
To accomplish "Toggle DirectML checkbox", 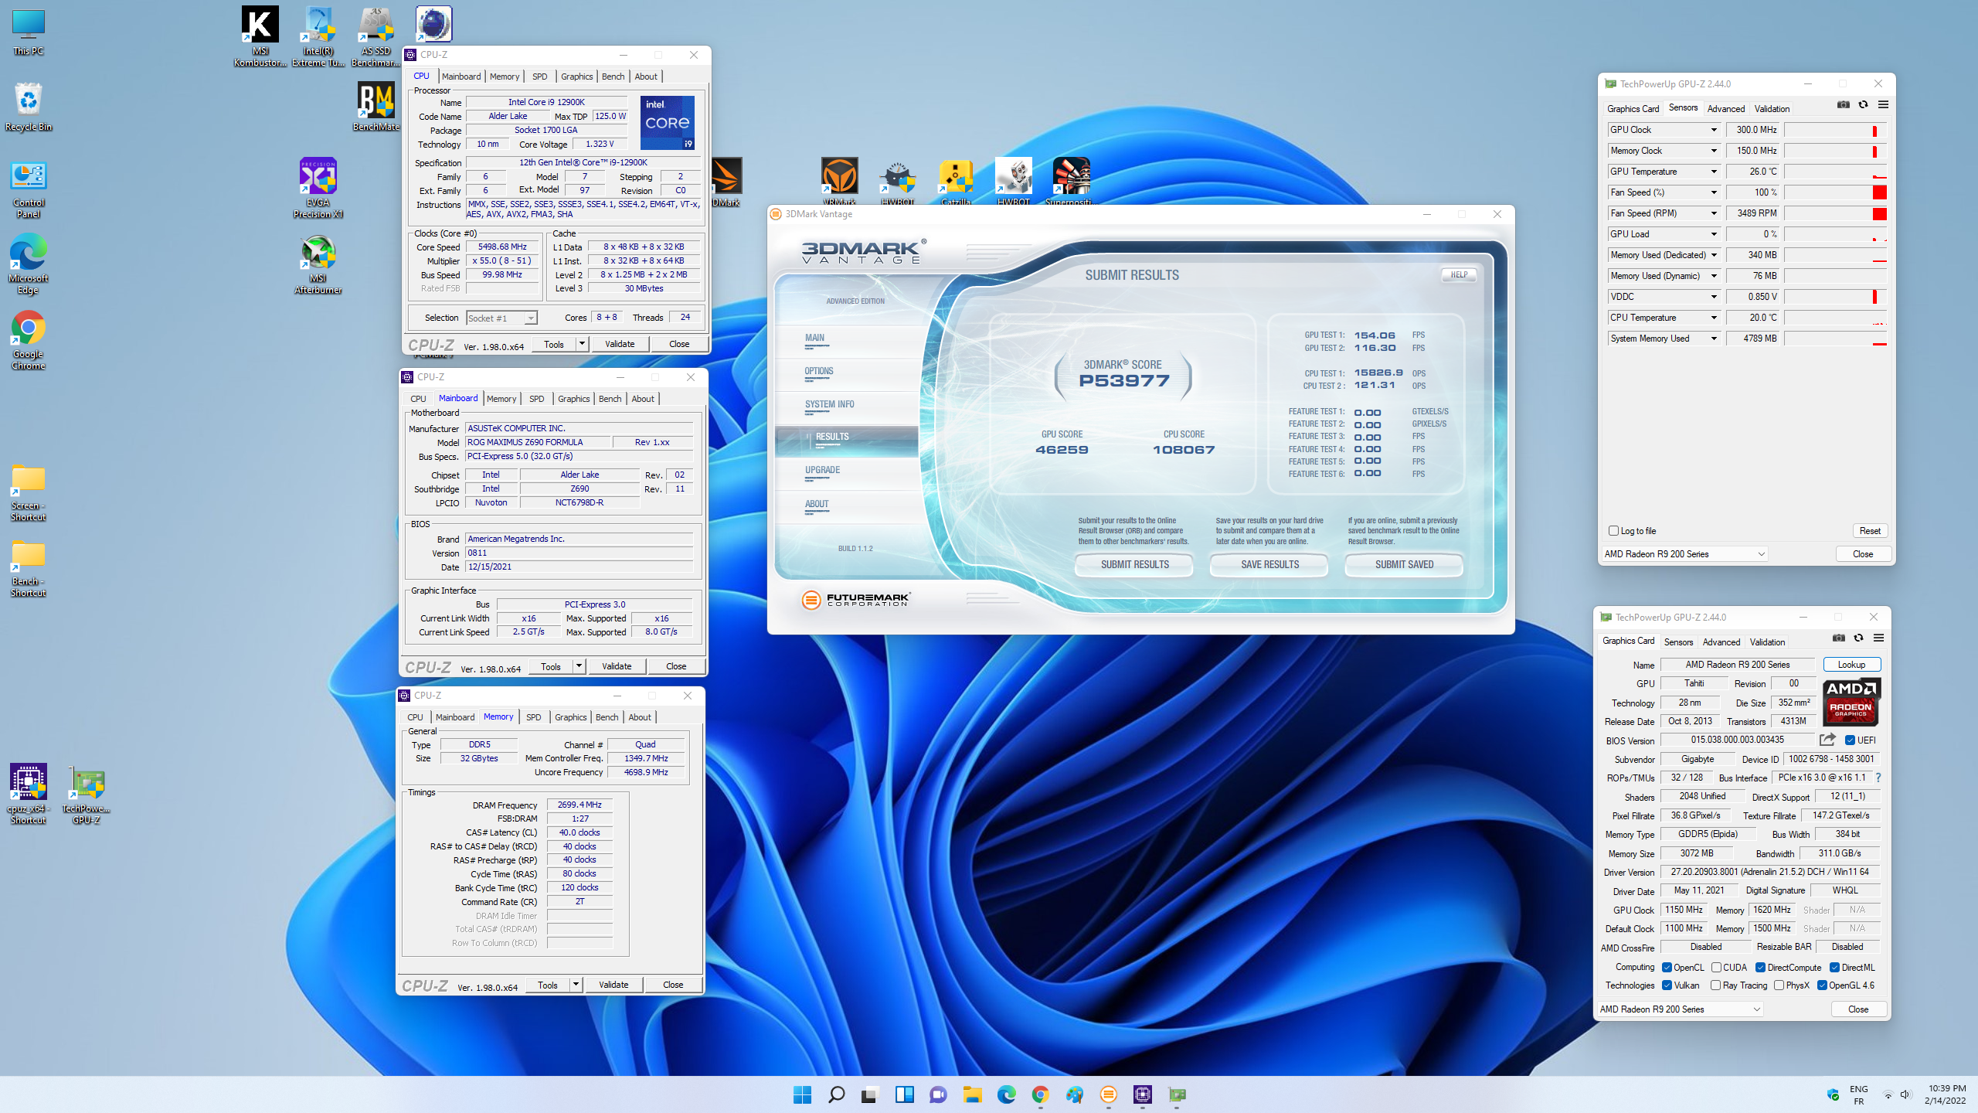I will [x=1834, y=968].
